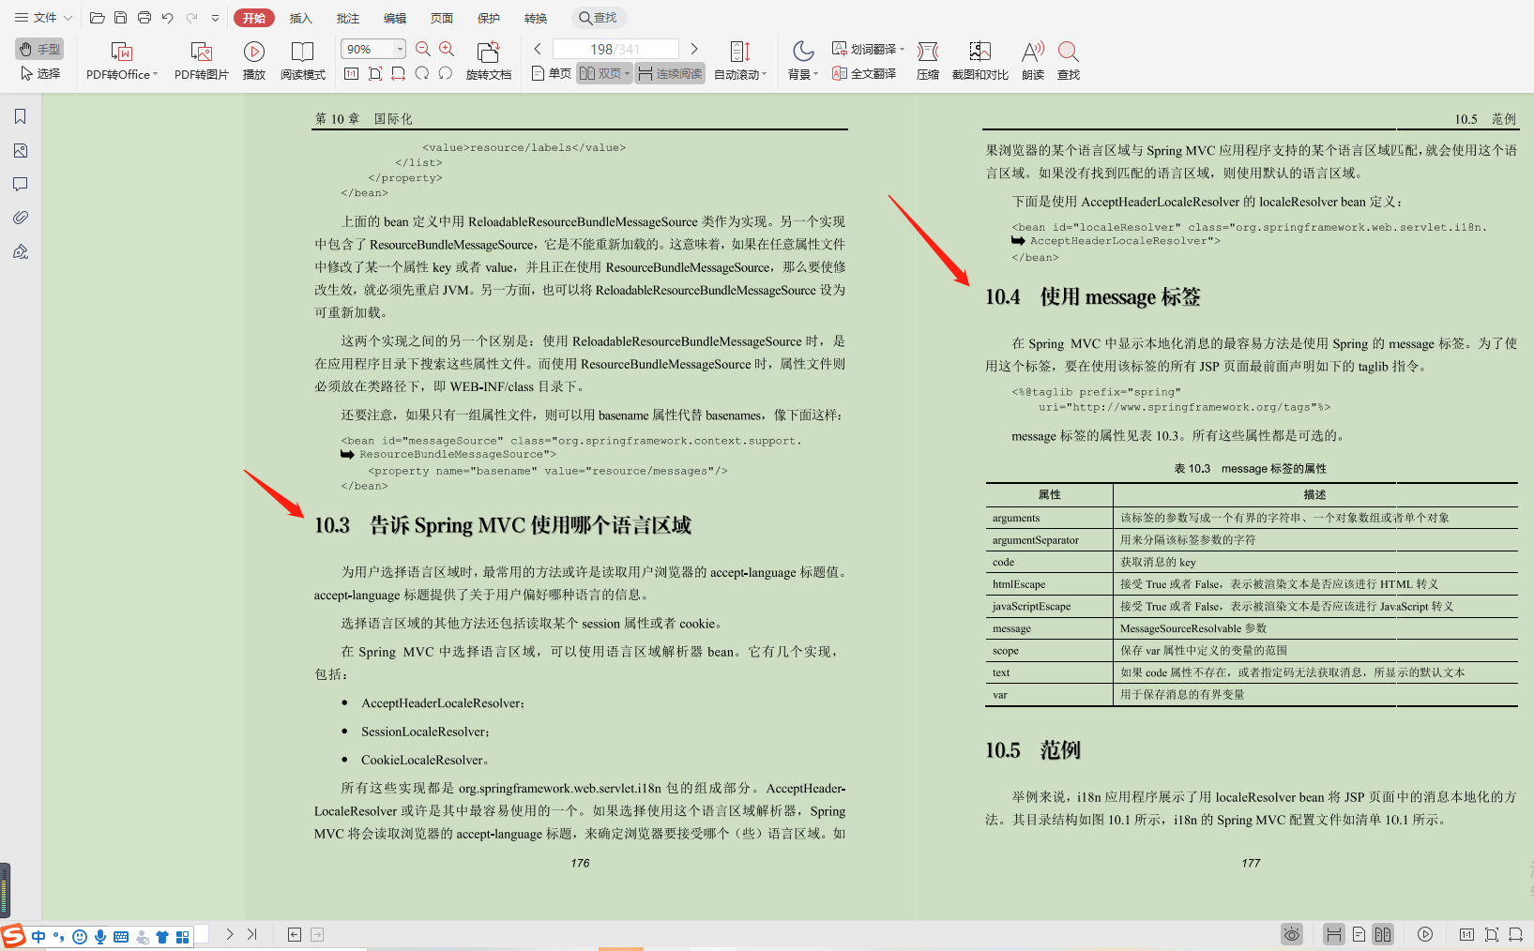Switch to the 转换 tab
This screenshot has width=1534, height=951.
pos(536,18)
